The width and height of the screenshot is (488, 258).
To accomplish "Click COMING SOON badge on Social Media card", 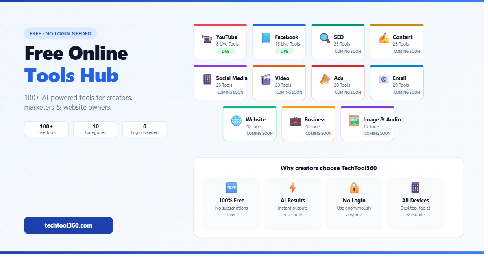I will pyautogui.click(x=230, y=92).
